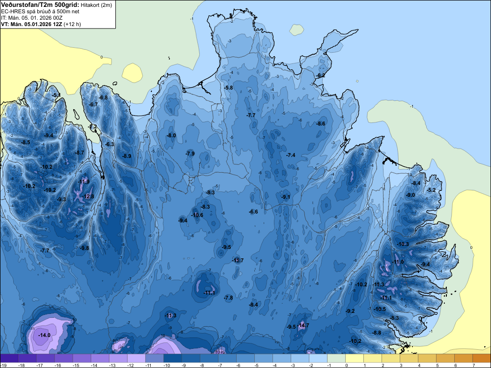Click the -10.3 temperature label on the map
Screen dimensions: 491x368
(403, 244)
